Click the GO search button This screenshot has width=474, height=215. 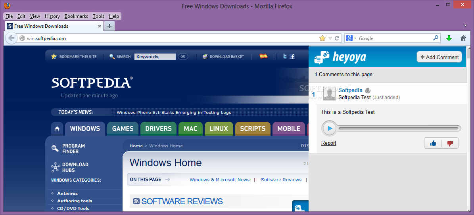point(182,57)
